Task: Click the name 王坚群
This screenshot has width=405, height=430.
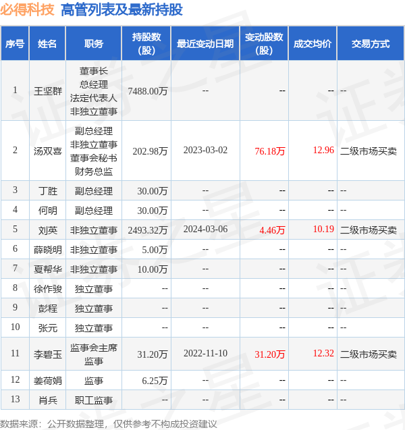Action: click(x=48, y=90)
